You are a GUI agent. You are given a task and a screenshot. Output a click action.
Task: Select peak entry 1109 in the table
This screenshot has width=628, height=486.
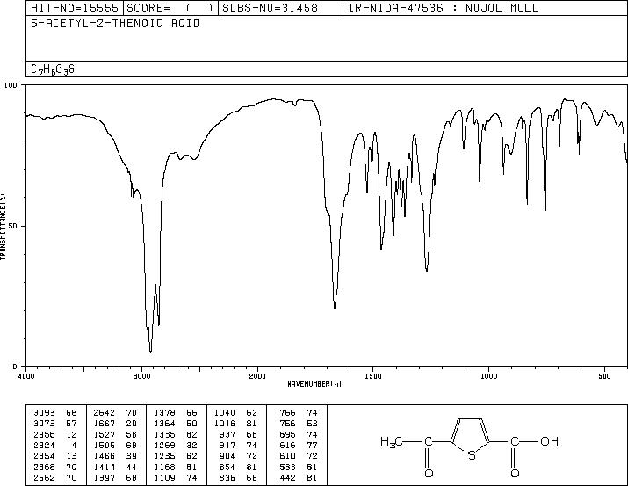coord(164,477)
